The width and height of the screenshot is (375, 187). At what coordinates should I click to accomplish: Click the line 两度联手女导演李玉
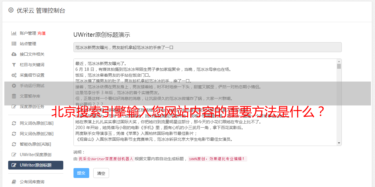pyautogui.click(x=136, y=133)
